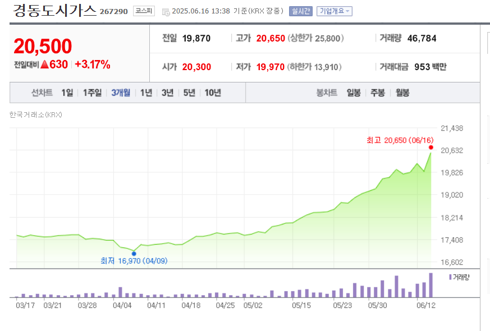Click the 19,020 price axis label

(x=452, y=195)
